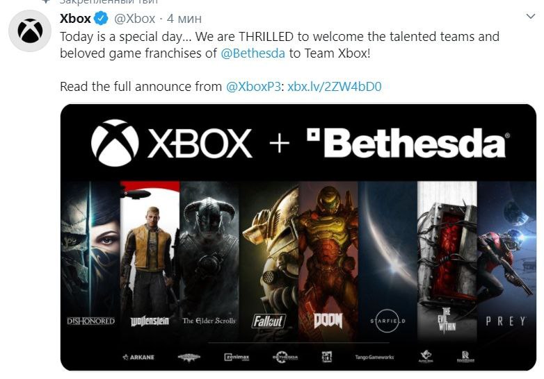Follow the xbx.lv/2ZW4bD0 link
The image size is (544, 379).
pyautogui.click(x=335, y=87)
